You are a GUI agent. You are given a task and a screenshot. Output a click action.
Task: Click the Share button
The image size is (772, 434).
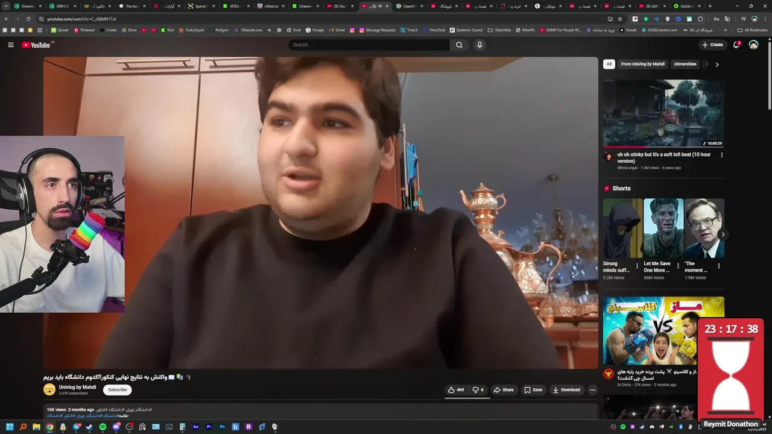504,390
